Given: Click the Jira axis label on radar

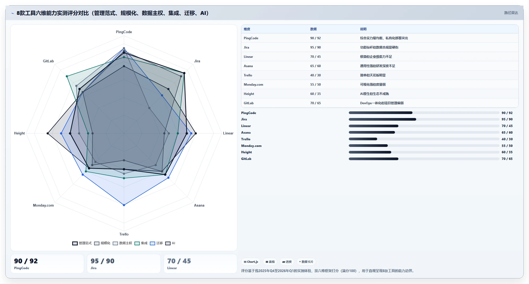Looking at the screenshot, I should tap(197, 61).
